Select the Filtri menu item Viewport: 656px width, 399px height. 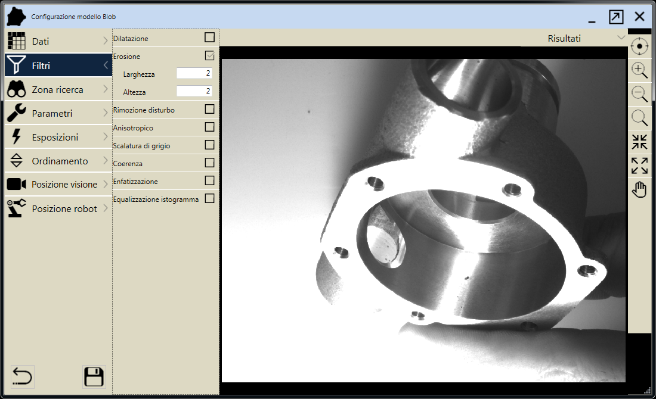58,65
